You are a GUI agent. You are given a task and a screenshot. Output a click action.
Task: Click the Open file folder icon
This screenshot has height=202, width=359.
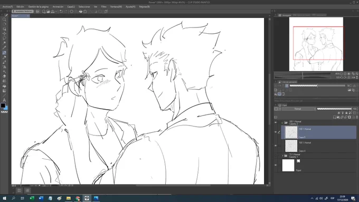(48, 12)
